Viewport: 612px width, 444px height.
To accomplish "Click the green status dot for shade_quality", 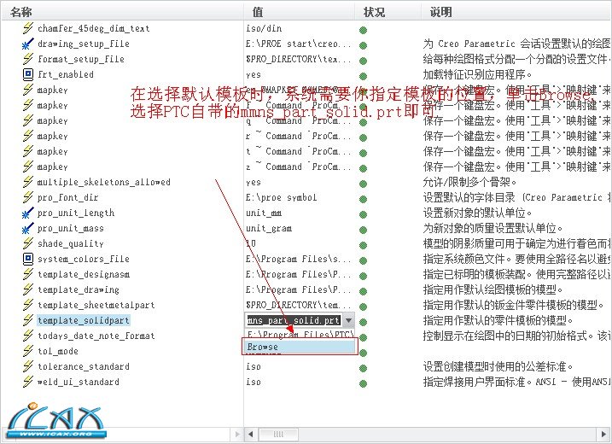I will [x=363, y=245].
